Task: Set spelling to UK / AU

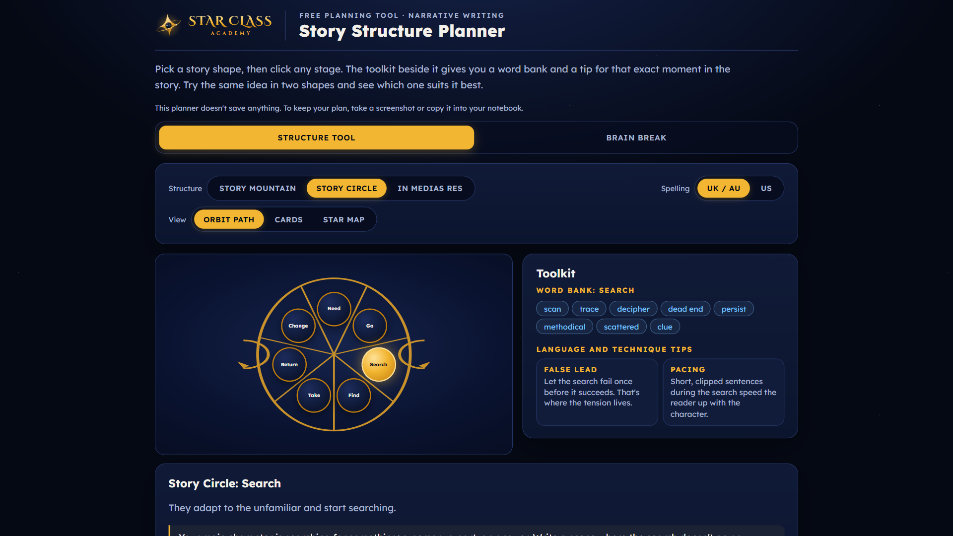Action: click(x=724, y=189)
